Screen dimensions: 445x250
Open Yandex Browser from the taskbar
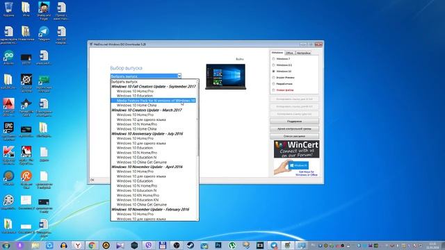pos(77,245)
